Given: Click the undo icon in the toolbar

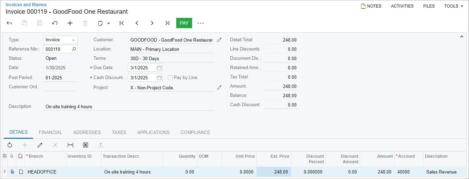Looking at the screenshot, I should tap(55, 23).
